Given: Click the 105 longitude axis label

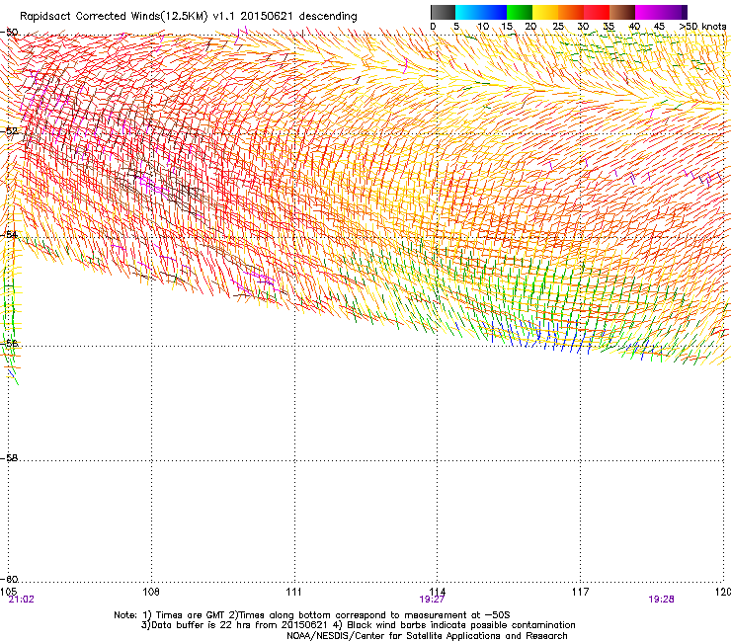Looking at the screenshot, I should pos(8,592).
